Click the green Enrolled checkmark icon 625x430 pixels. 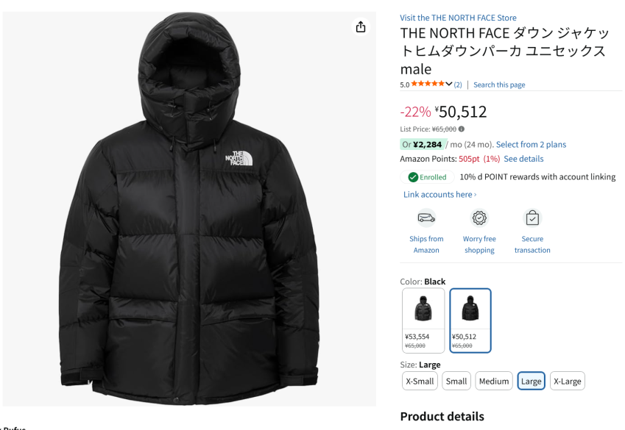click(x=413, y=177)
